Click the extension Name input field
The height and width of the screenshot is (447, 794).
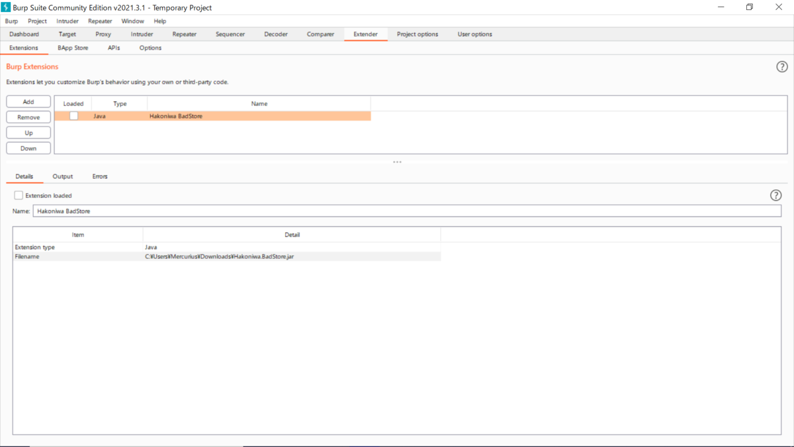(x=407, y=211)
